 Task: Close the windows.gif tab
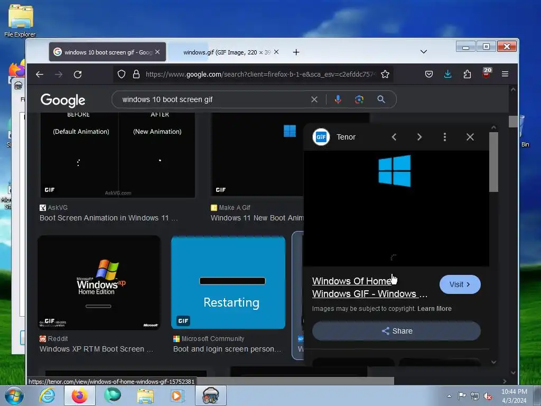(x=276, y=52)
